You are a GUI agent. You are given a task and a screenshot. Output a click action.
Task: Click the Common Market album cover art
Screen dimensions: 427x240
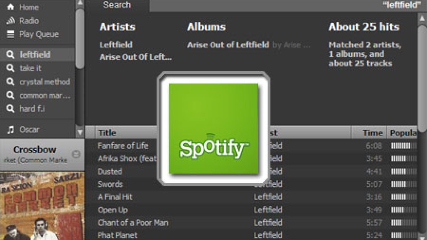[x=42, y=206]
